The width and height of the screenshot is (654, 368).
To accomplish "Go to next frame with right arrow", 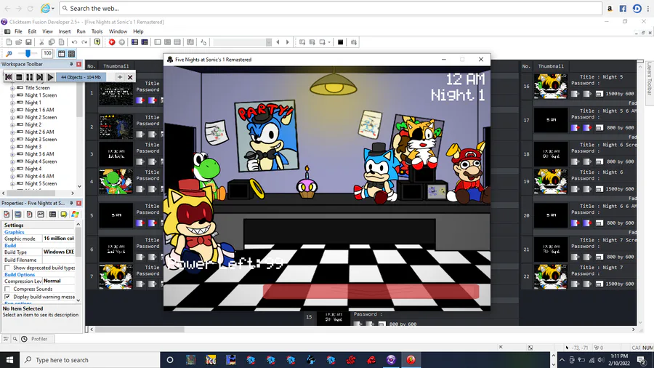I will [287, 42].
